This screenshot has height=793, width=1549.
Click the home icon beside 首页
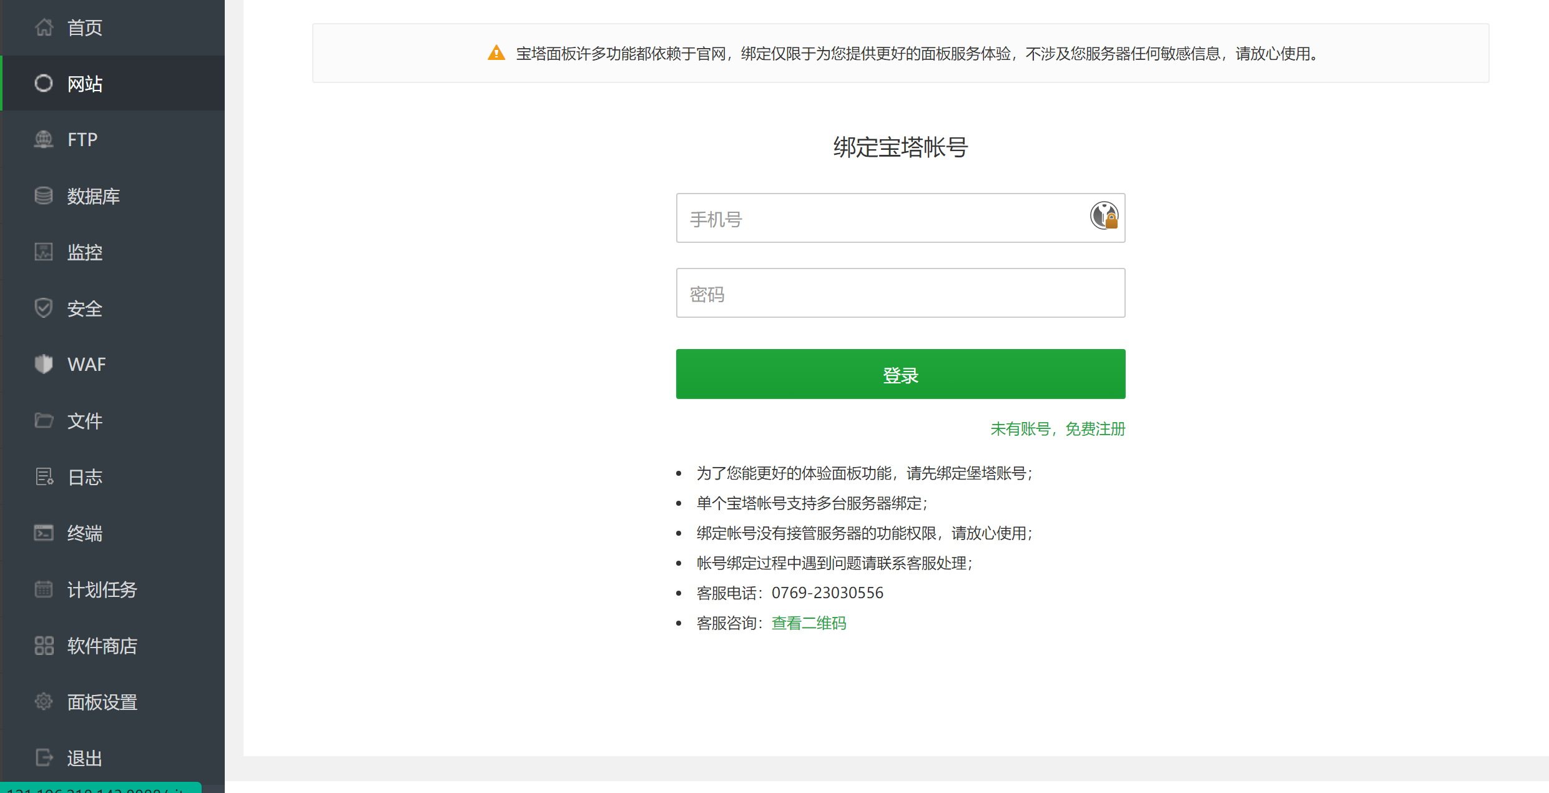pyautogui.click(x=44, y=27)
